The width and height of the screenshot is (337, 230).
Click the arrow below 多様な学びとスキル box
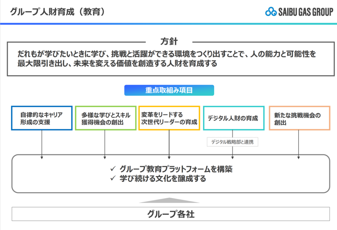pos(105,144)
